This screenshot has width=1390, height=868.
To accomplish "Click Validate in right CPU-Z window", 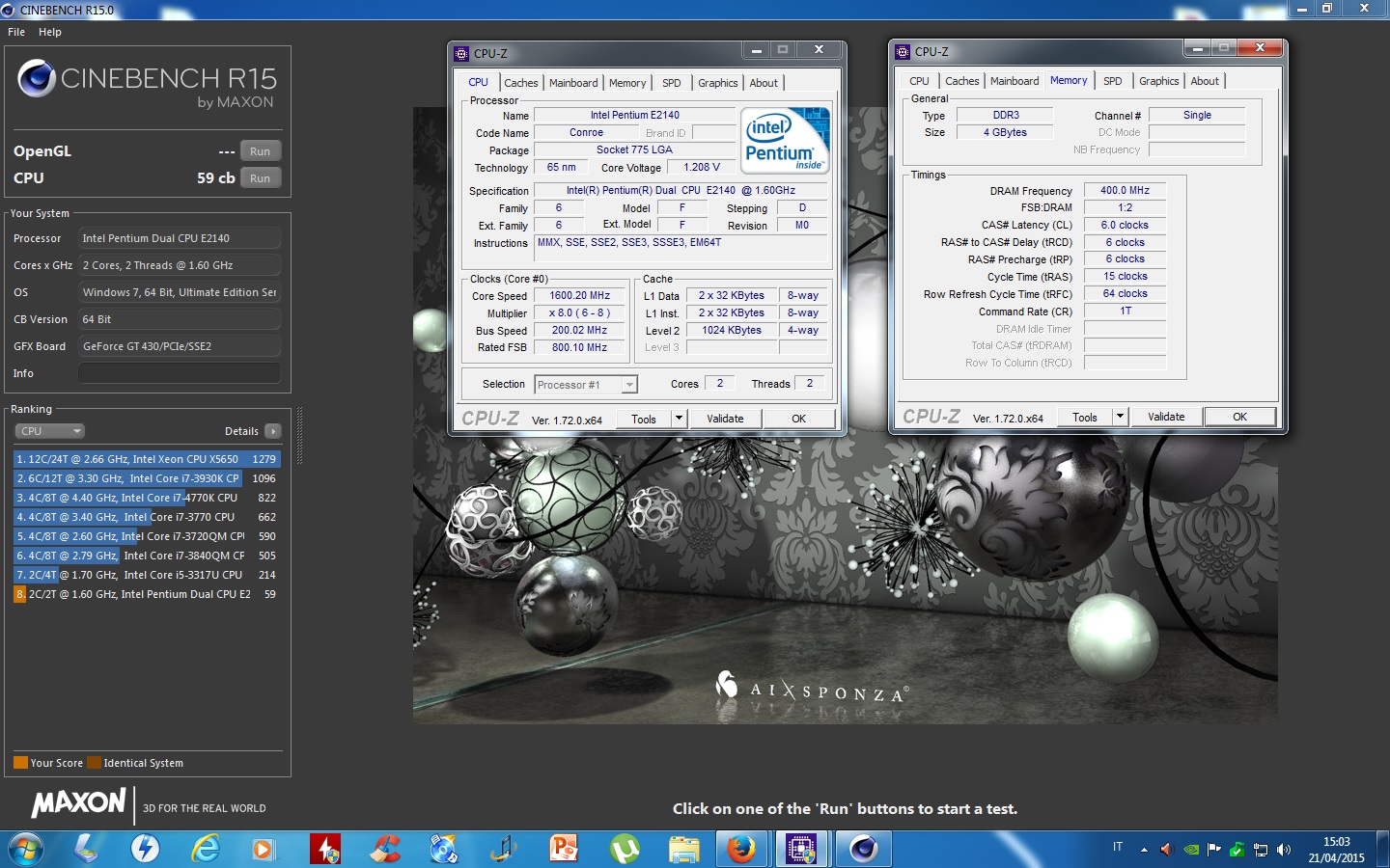I will 1166,417.
